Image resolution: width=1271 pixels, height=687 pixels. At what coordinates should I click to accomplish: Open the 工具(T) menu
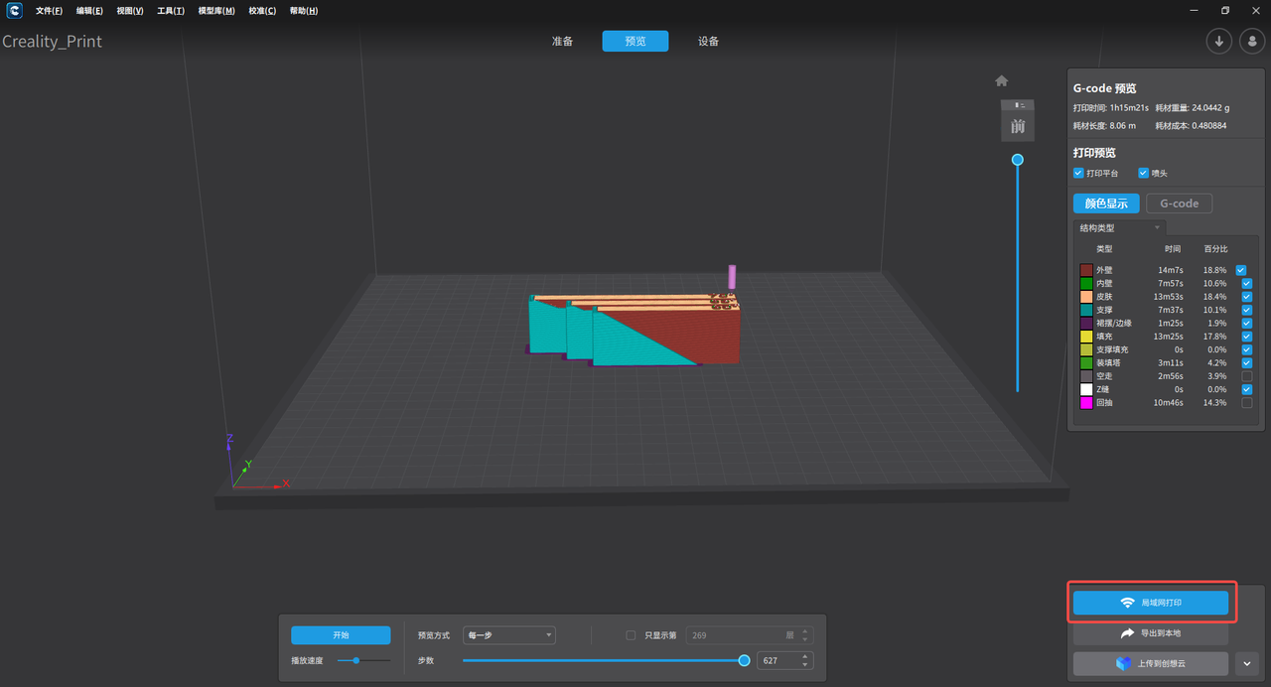click(171, 11)
